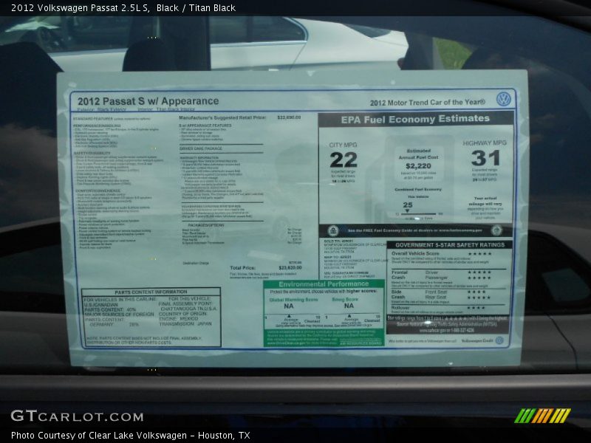This screenshot has height=443, width=591.
Task: Click the 'Estimated Annual Fuel Cost' label
Action: [418, 154]
